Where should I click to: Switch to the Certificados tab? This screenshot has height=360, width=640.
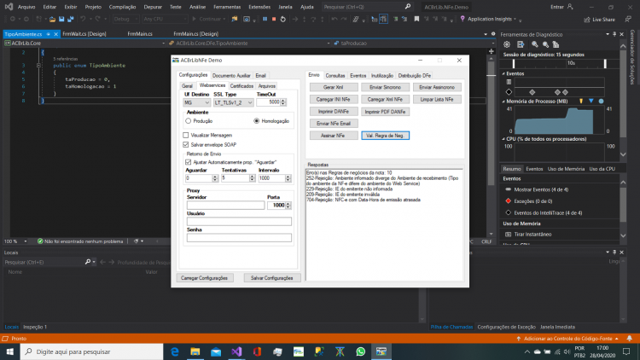click(241, 86)
